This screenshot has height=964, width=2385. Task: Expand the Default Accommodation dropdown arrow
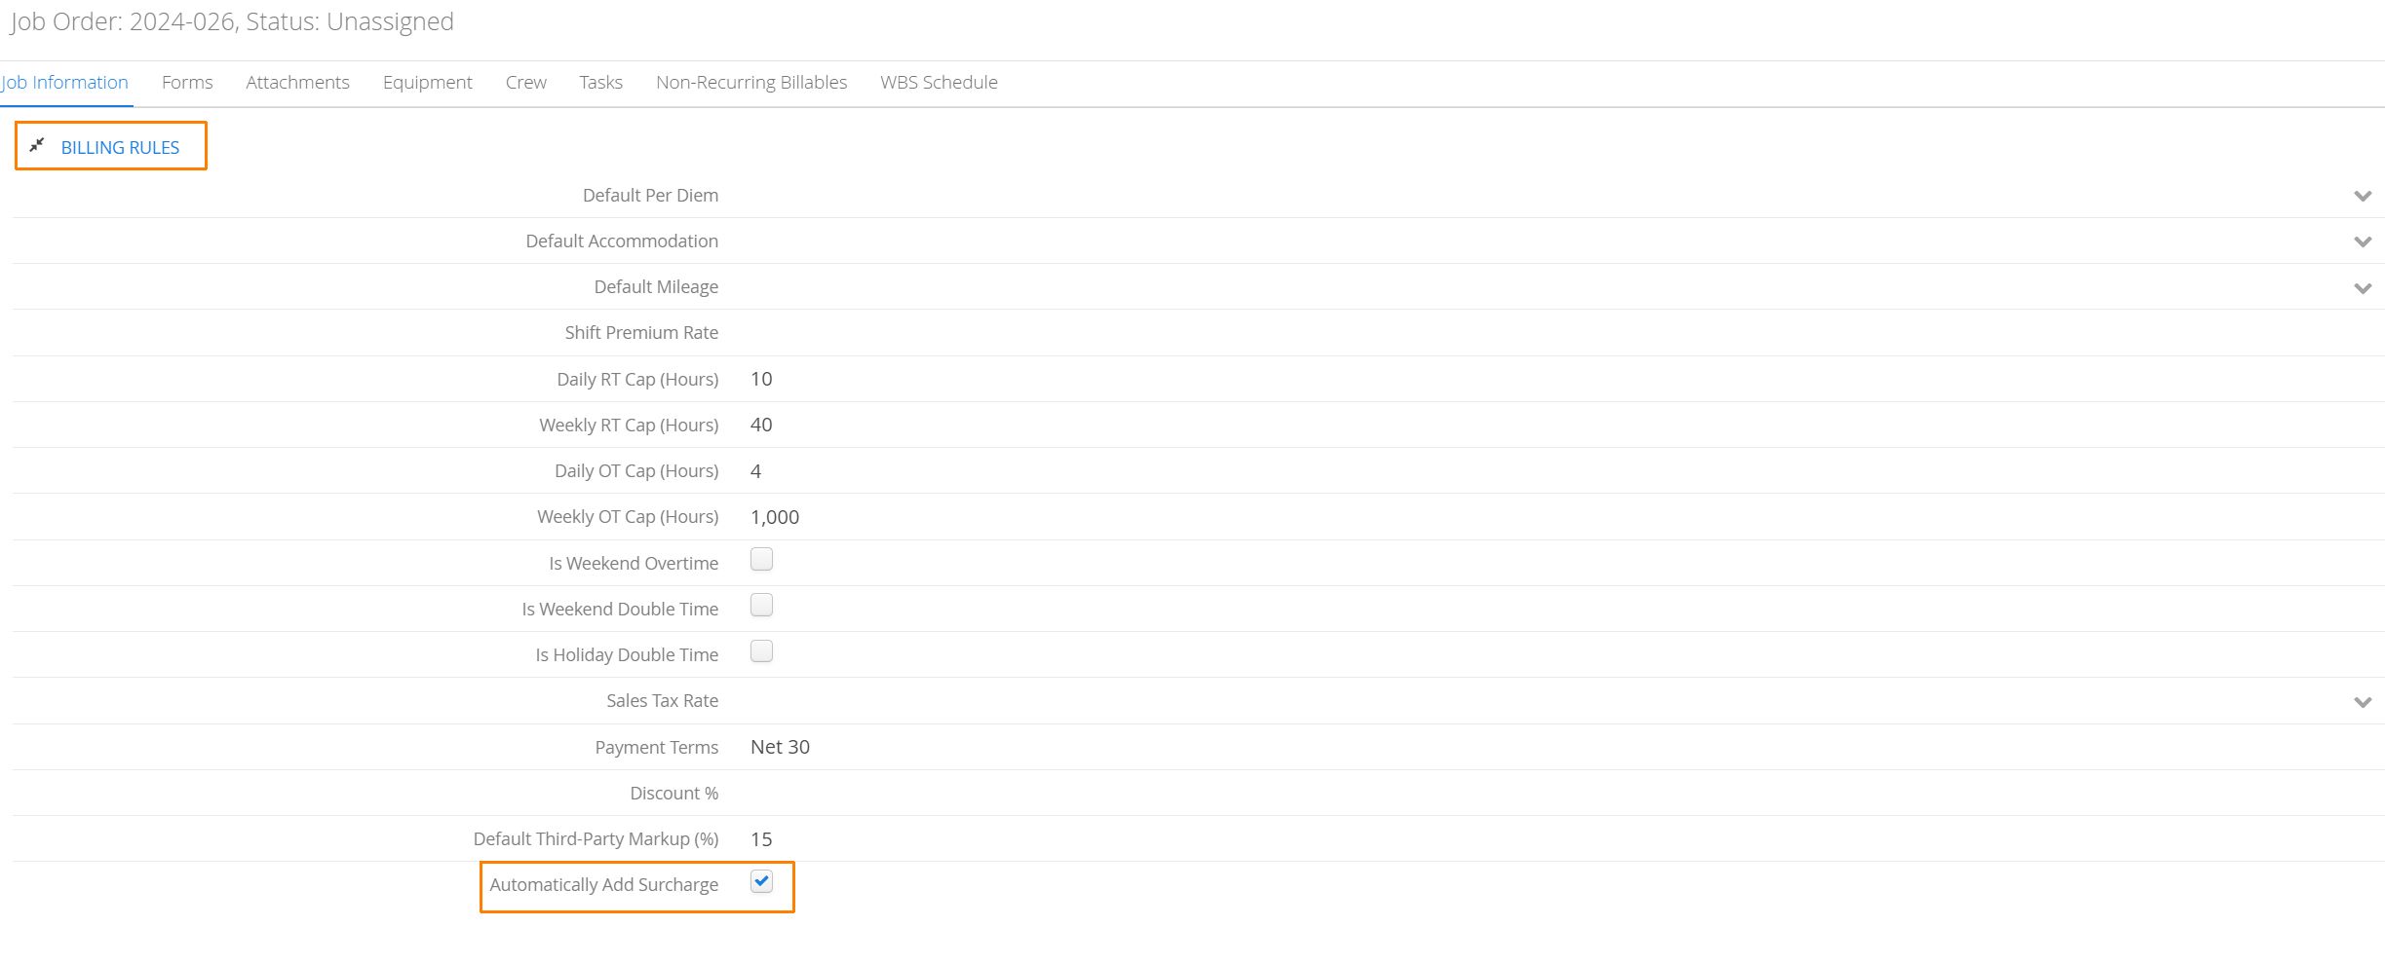(x=2363, y=241)
